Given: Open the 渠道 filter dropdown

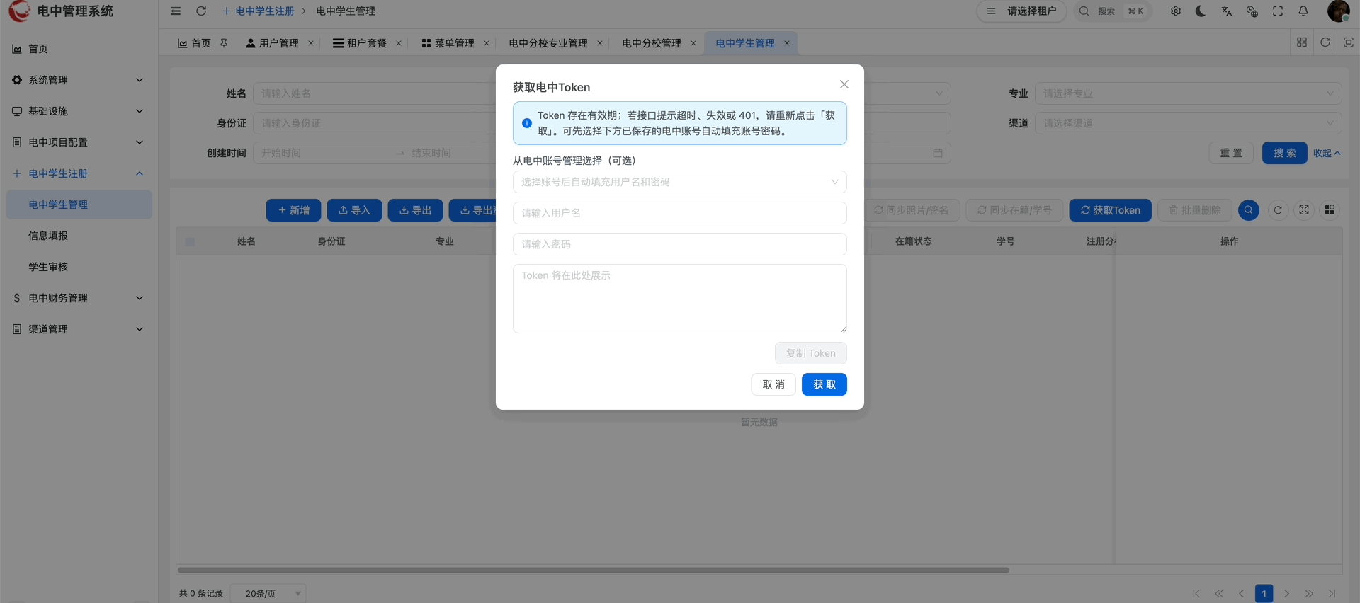Looking at the screenshot, I should 1189,123.
